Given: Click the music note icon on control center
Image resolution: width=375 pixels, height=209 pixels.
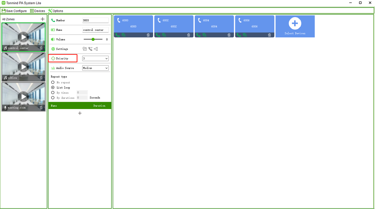Looking at the screenshot, I should click(5, 48).
